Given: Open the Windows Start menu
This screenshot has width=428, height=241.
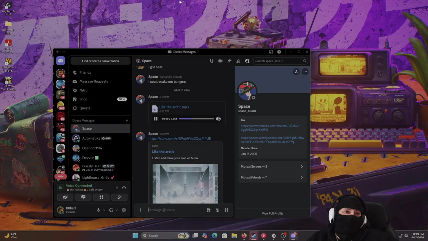Looking at the screenshot, I should coord(135,236).
